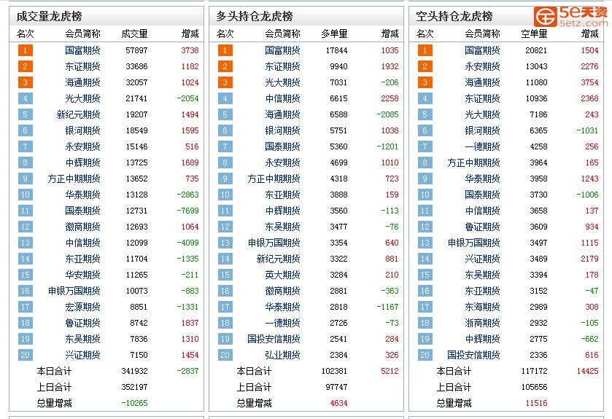Open 国泰期货 in the 多头持仓龙虎榜 table
Screen dimensions: 612x419
tap(282, 146)
